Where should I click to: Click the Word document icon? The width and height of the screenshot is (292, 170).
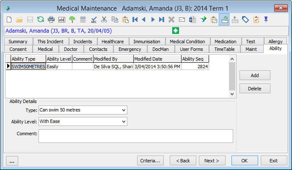(193, 20)
